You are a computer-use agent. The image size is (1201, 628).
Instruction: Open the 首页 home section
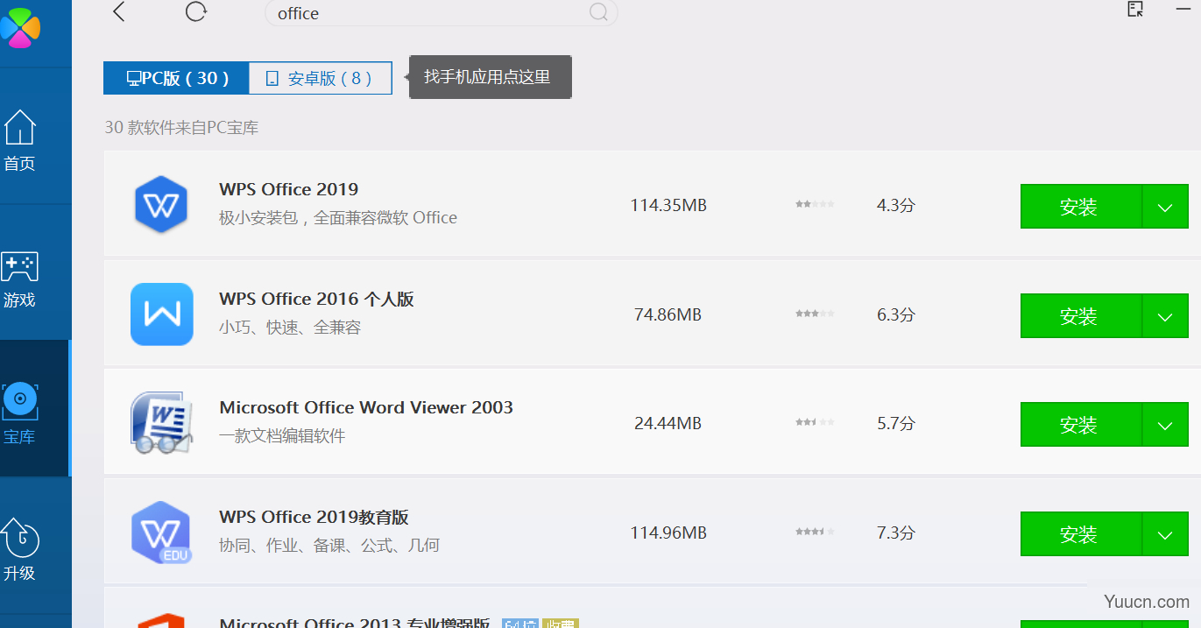[19, 140]
